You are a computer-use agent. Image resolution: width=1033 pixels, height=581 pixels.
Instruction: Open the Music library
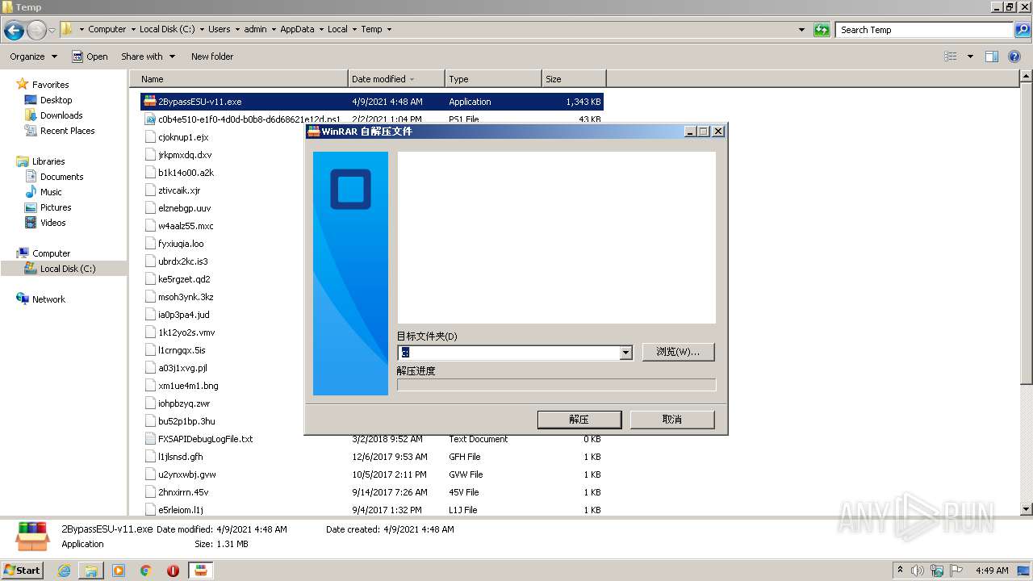click(x=51, y=192)
